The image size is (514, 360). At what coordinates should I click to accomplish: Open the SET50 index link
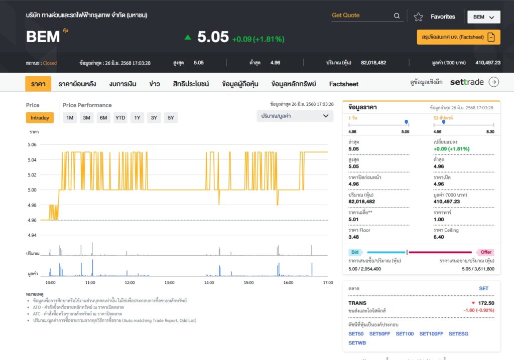click(x=356, y=334)
